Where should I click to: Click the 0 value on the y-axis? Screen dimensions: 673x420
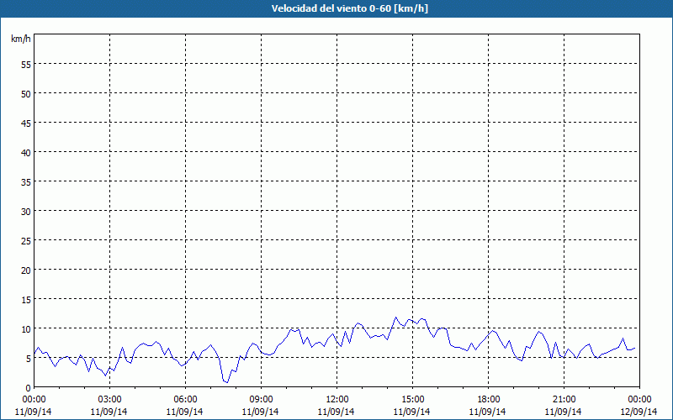[x=29, y=387]
